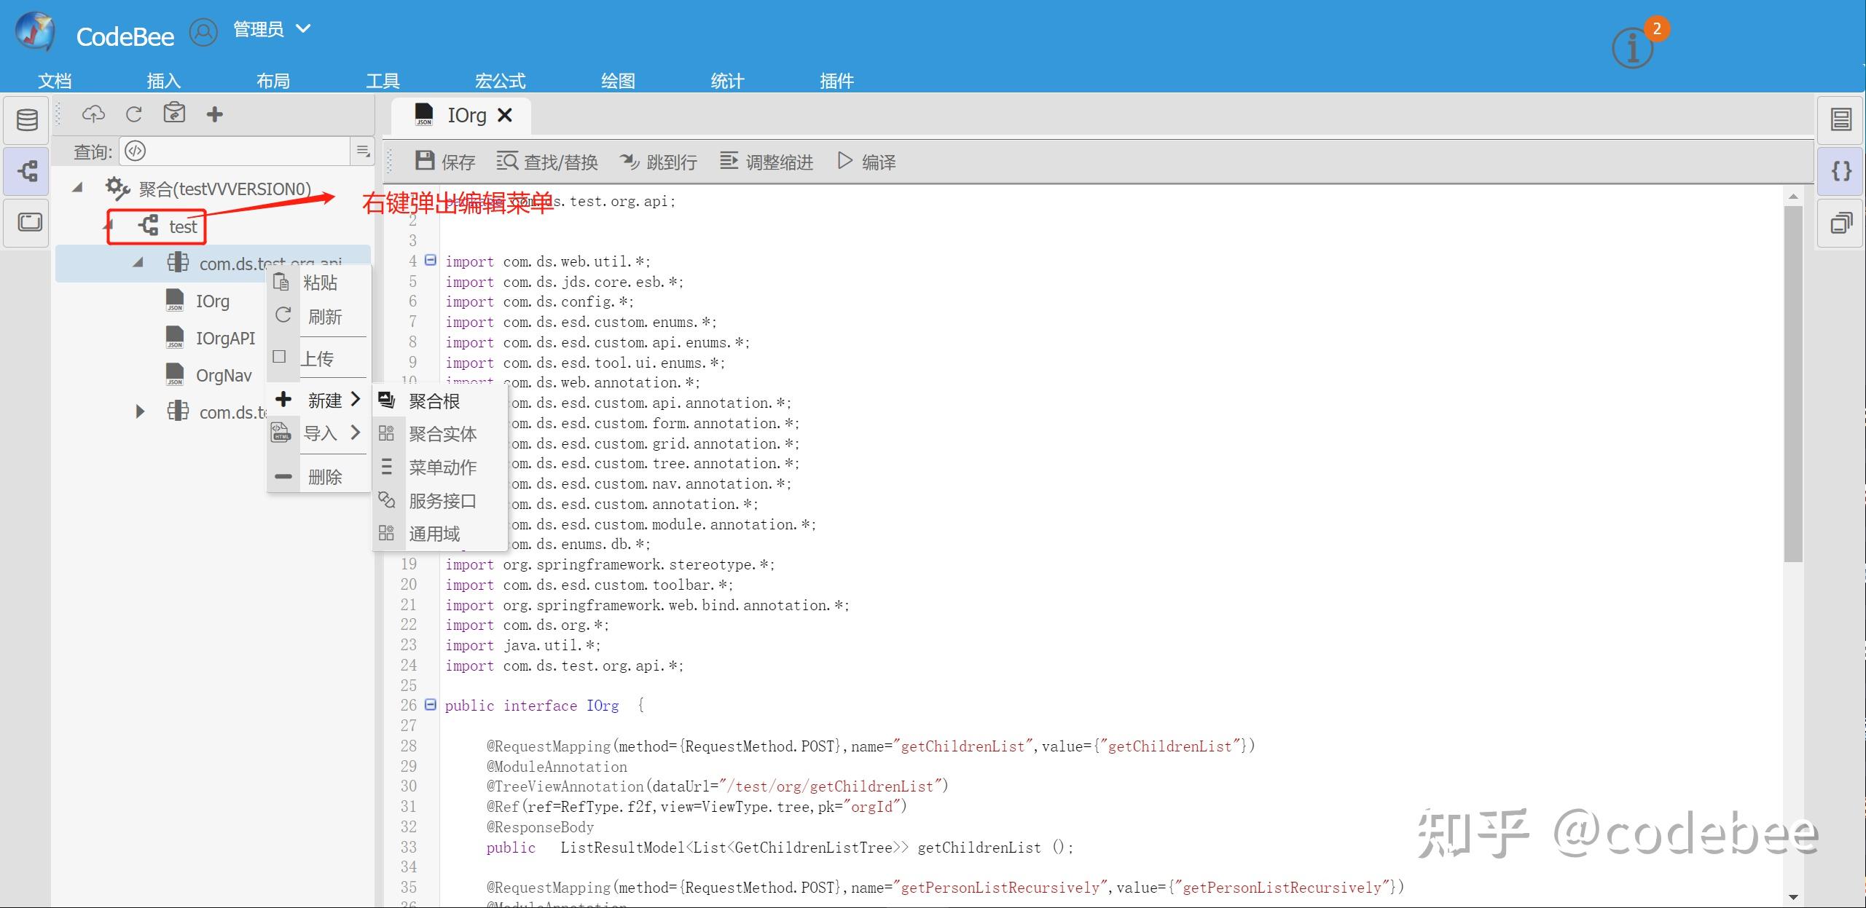The height and width of the screenshot is (908, 1866).
Task: Expand the com.ds.te tree node
Action: click(x=140, y=411)
